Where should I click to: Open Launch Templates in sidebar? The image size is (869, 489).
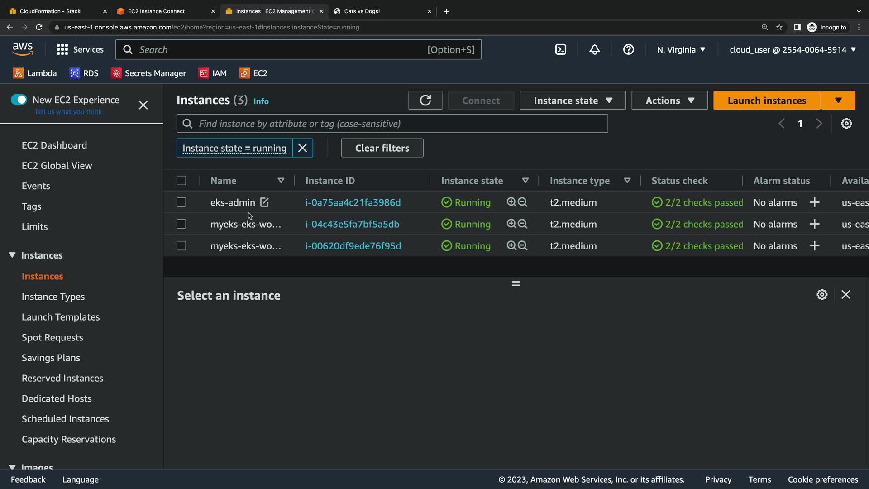[61, 317]
